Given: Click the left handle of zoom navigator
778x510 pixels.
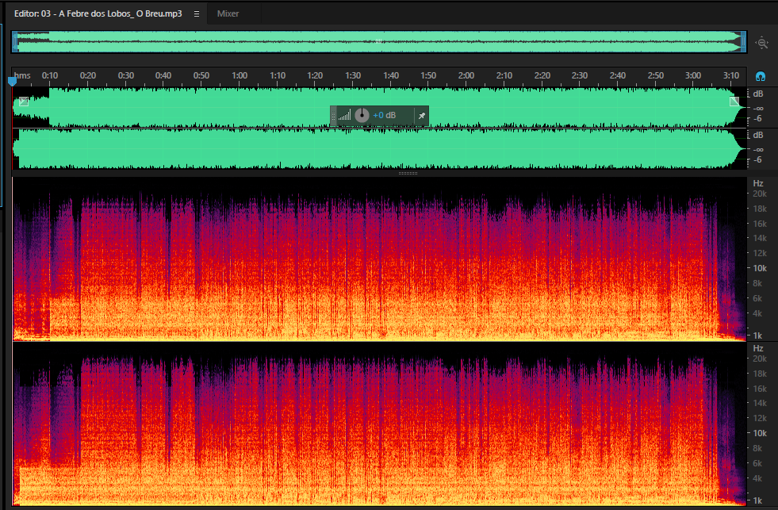Looking at the screenshot, I should point(15,42).
